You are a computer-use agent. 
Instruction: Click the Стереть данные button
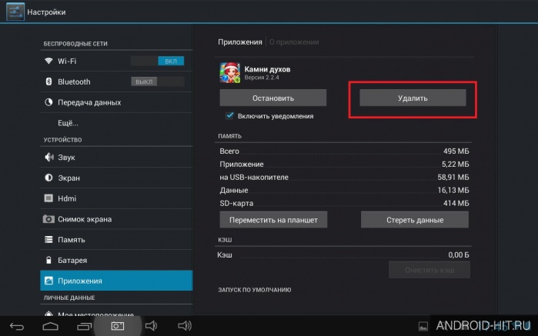coord(415,220)
